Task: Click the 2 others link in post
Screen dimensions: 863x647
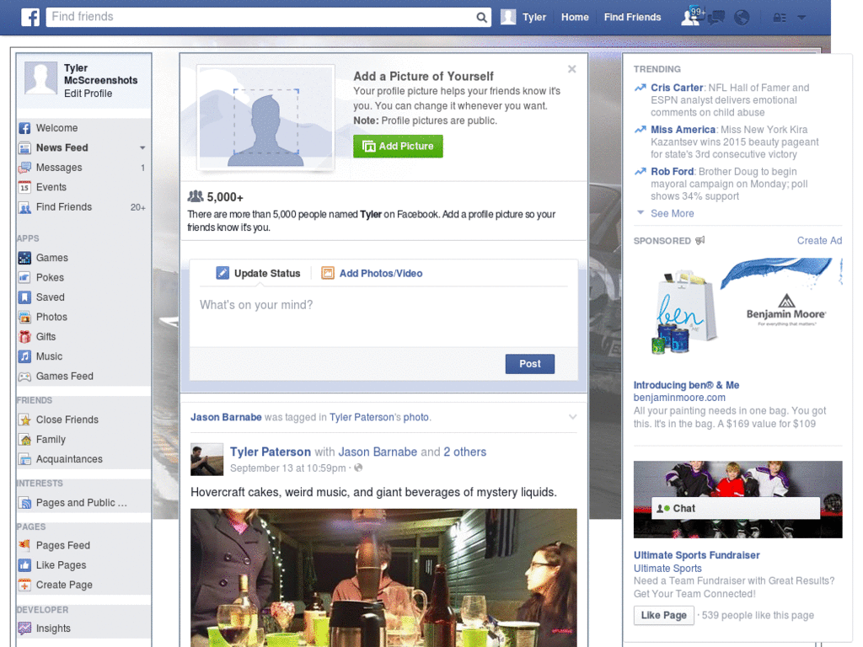Action: (x=465, y=452)
